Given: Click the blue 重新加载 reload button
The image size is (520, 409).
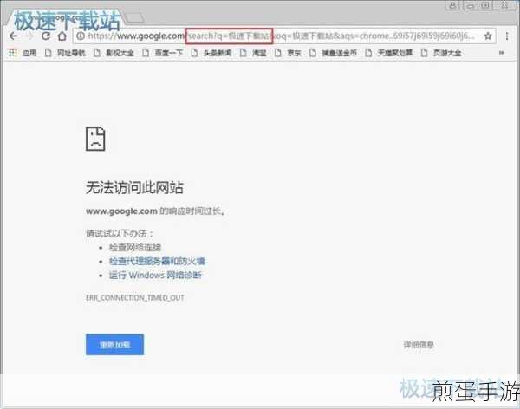Looking at the screenshot, I should pyautogui.click(x=114, y=344).
